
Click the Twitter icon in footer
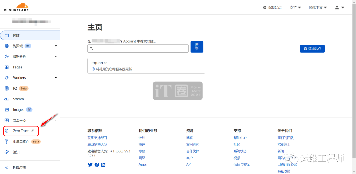pos(90,165)
